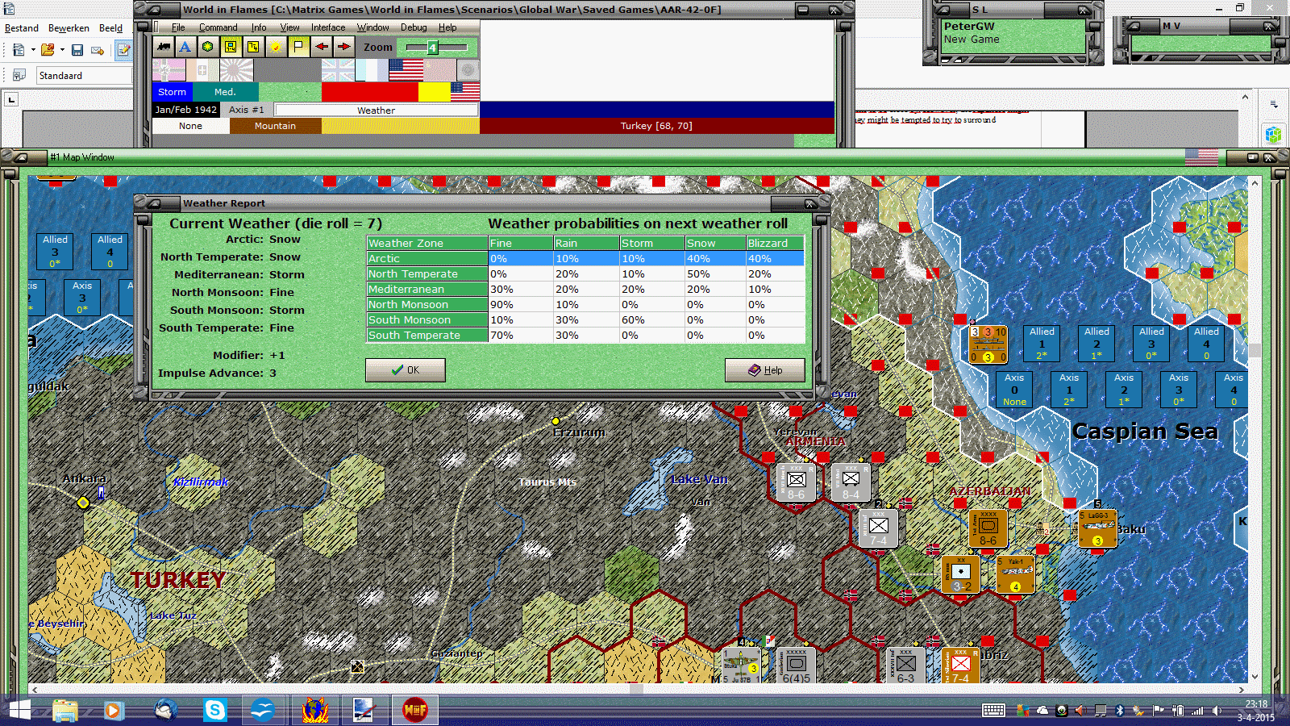This screenshot has width=1290, height=726.
Task: Click the save floppy disk icon
Action: coord(77,50)
